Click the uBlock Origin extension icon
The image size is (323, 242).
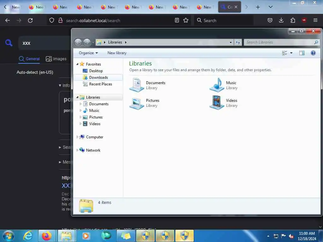pos(304,20)
